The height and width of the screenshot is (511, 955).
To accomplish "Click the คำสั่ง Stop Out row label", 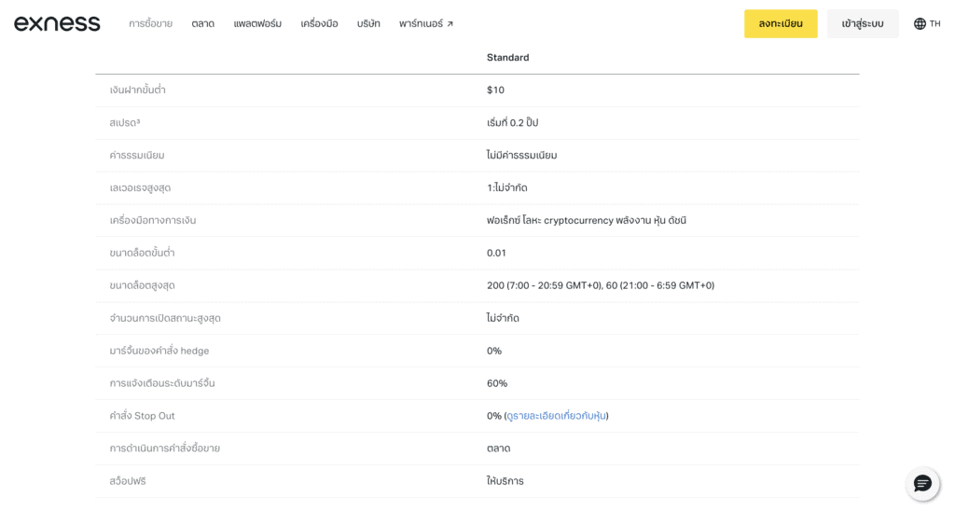I will click(142, 416).
